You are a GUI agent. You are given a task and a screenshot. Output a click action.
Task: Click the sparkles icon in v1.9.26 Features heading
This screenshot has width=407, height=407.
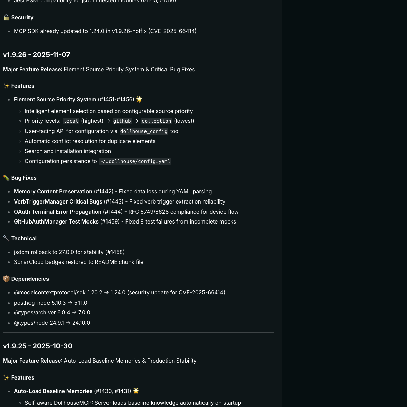point(6,86)
